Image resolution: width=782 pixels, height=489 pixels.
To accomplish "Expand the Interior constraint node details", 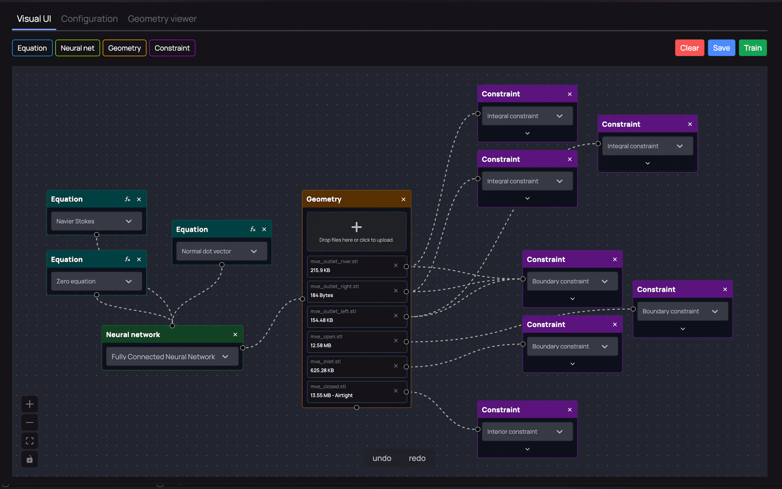I will (527, 449).
